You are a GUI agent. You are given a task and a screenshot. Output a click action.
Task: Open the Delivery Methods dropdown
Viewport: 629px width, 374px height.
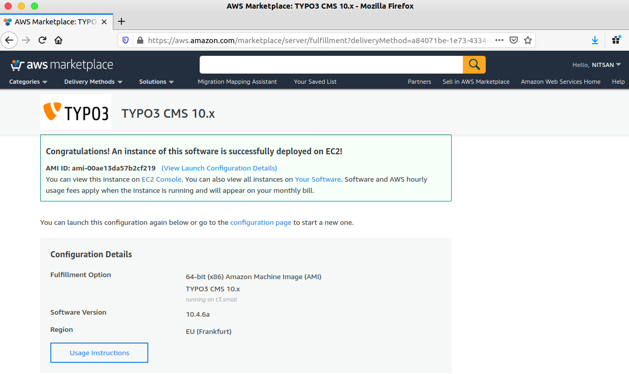[x=92, y=82]
